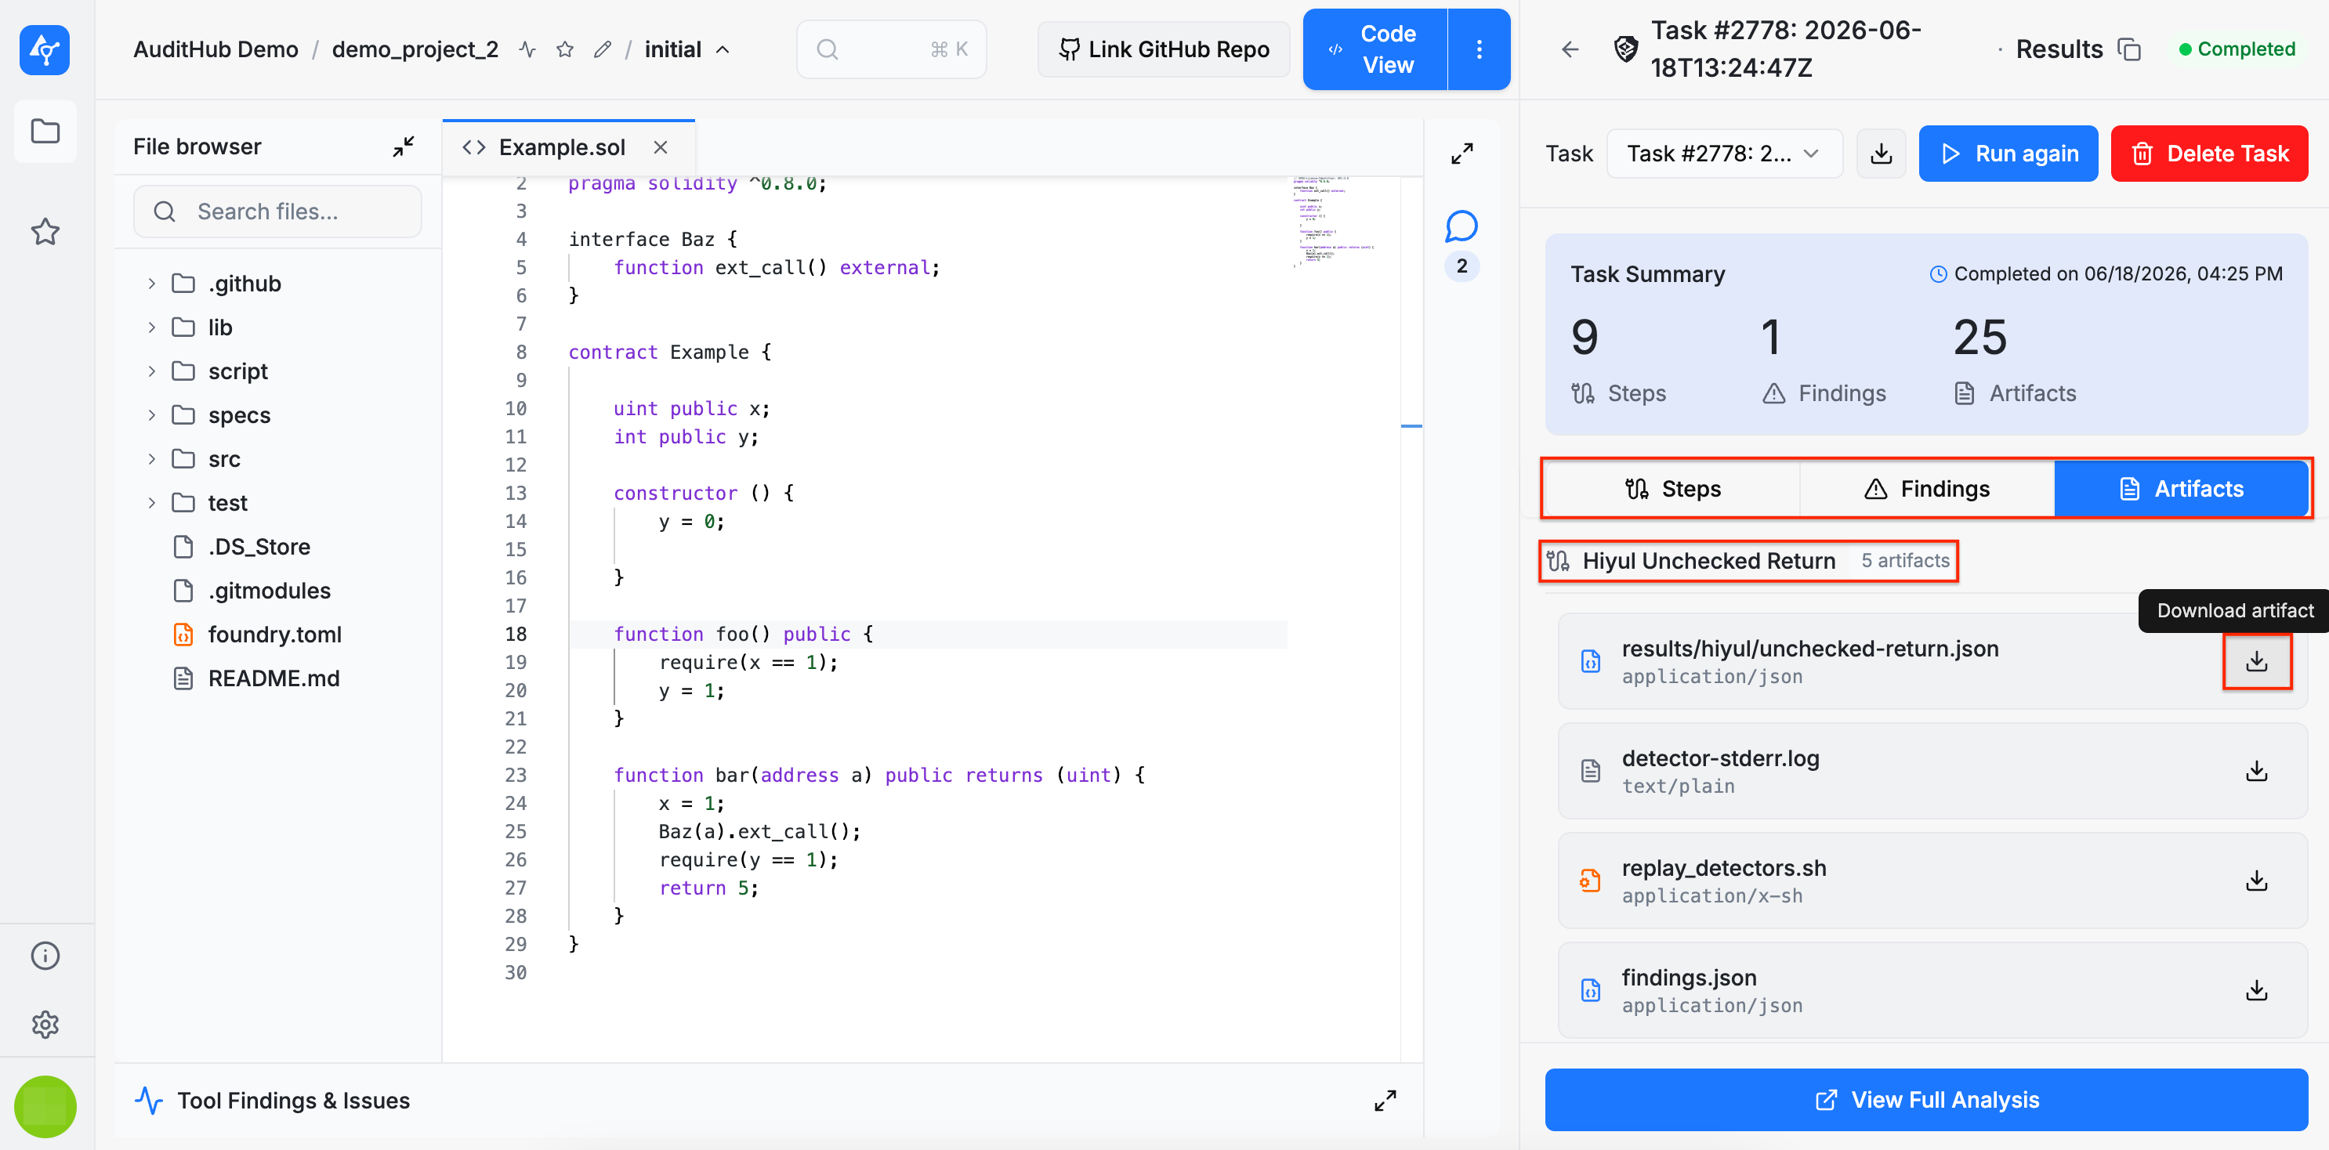2329x1150 pixels.
Task: Download unchecked-return.json artifact
Action: (x=2257, y=662)
